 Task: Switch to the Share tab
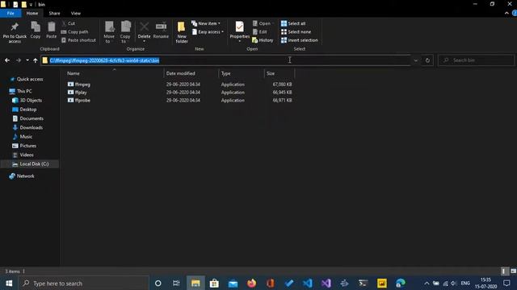tap(54, 13)
